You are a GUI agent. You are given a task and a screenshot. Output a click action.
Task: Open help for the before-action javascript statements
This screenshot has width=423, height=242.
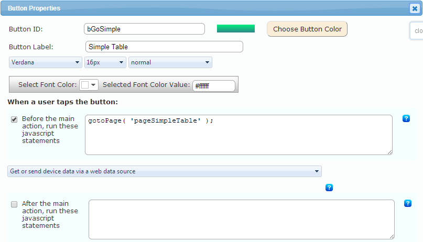pos(406,118)
